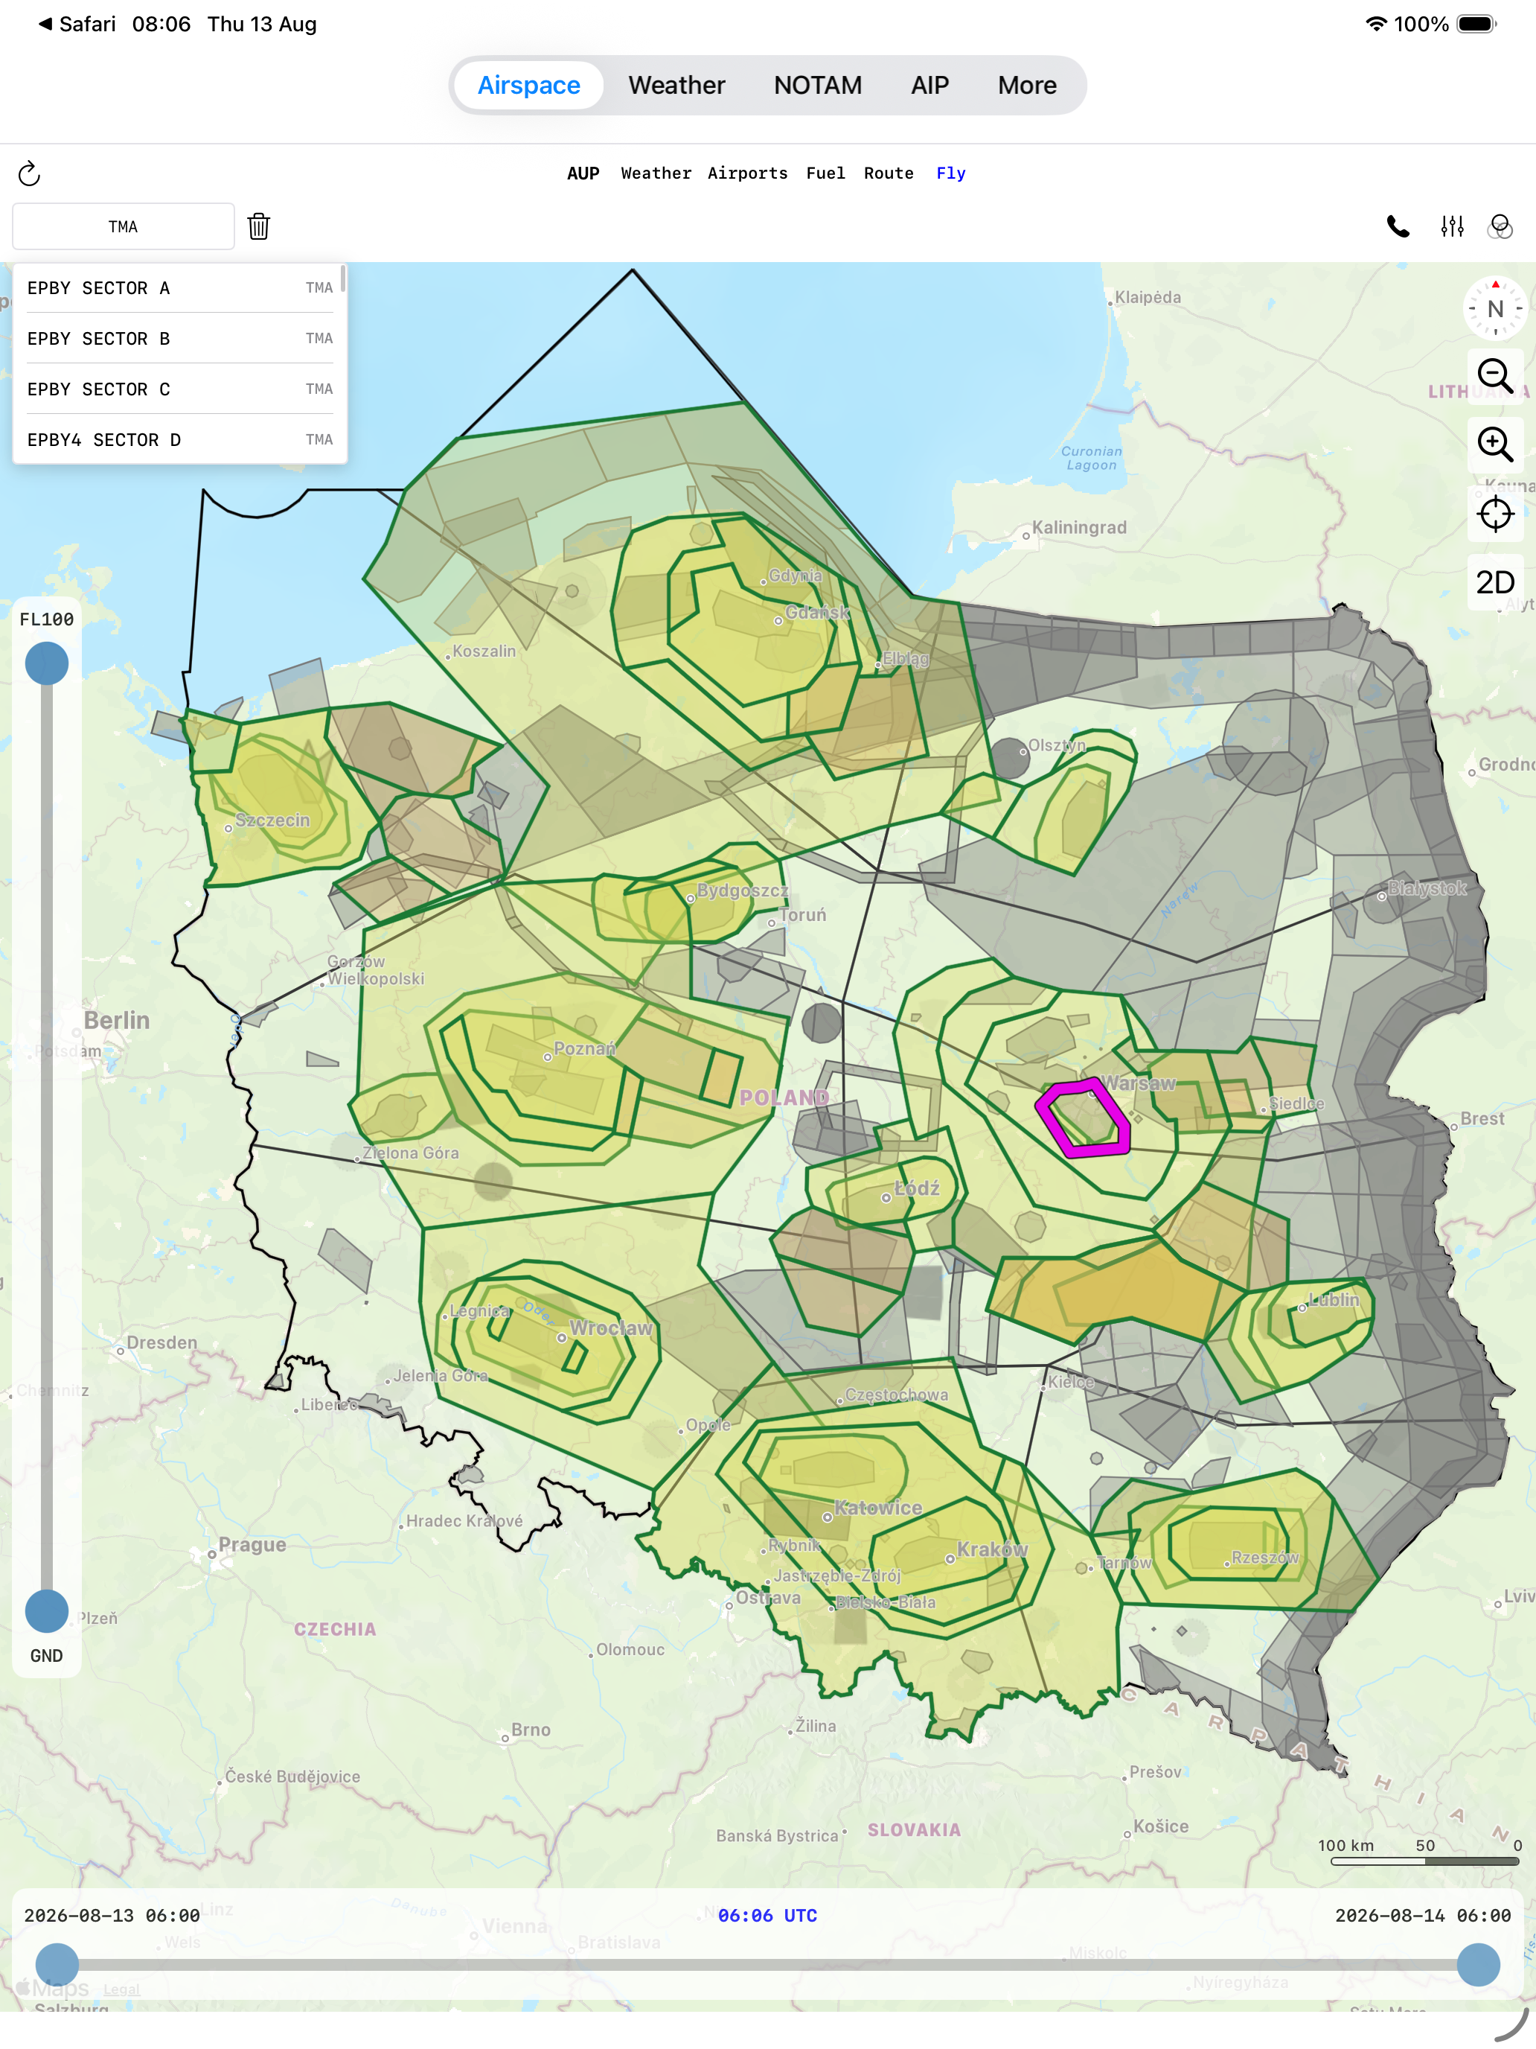Zoom out the map
This screenshot has width=1536, height=2049.
(x=1495, y=376)
